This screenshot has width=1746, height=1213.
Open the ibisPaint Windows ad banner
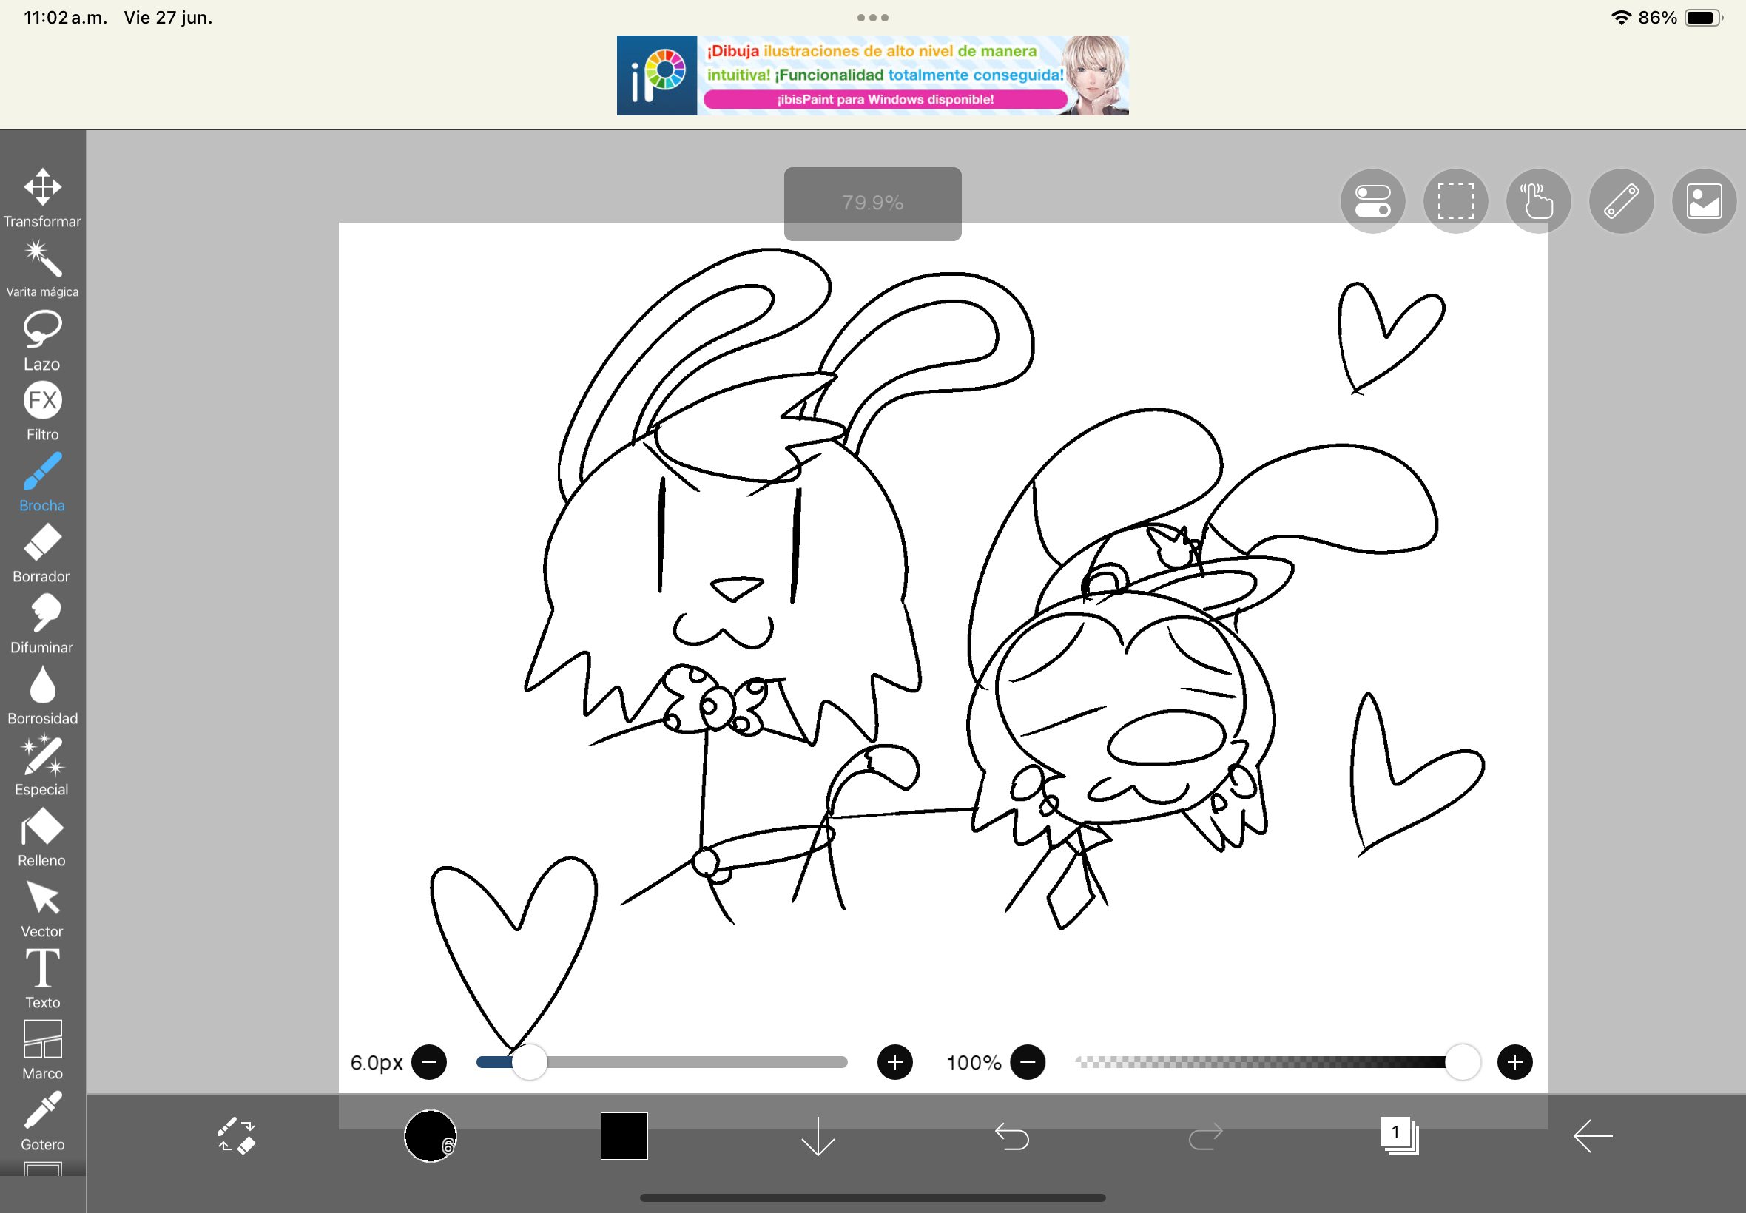click(x=872, y=75)
